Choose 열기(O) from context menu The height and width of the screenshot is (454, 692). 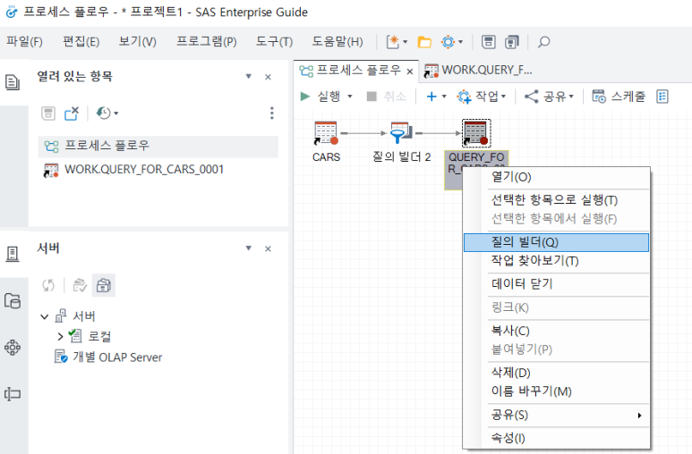point(556,177)
